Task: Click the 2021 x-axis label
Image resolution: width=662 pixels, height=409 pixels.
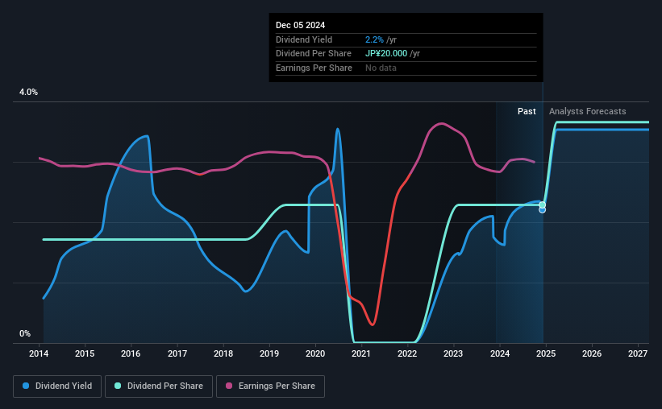Action: tap(361, 353)
